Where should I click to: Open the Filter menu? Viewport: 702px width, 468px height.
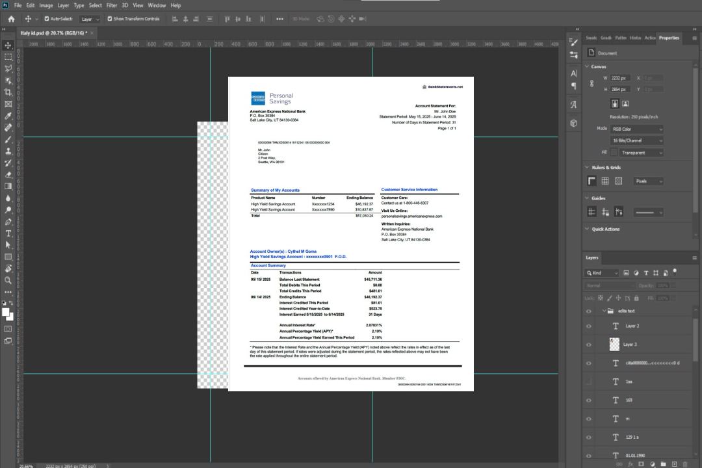pyautogui.click(x=112, y=5)
